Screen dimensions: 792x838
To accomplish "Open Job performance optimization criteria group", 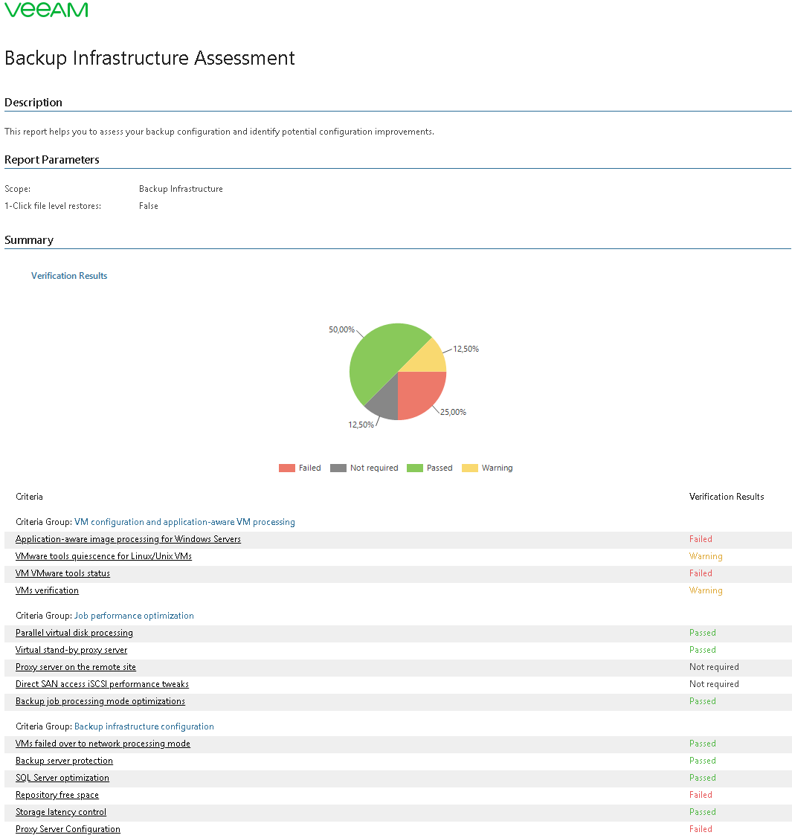I will coord(134,616).
